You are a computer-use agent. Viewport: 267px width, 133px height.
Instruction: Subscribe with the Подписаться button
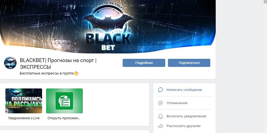[189, 63]
